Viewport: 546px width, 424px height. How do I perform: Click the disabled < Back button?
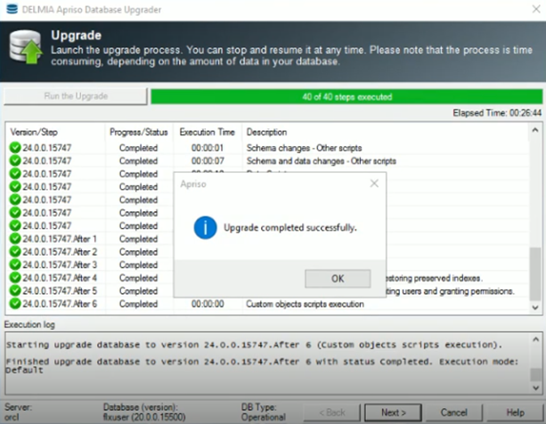pyautogui.click(x=332, y=412)
